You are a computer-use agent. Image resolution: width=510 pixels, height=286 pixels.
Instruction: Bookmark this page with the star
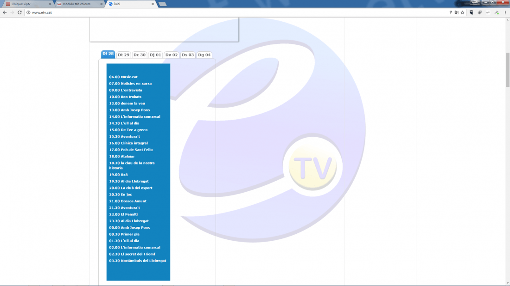tap(463, 12)
